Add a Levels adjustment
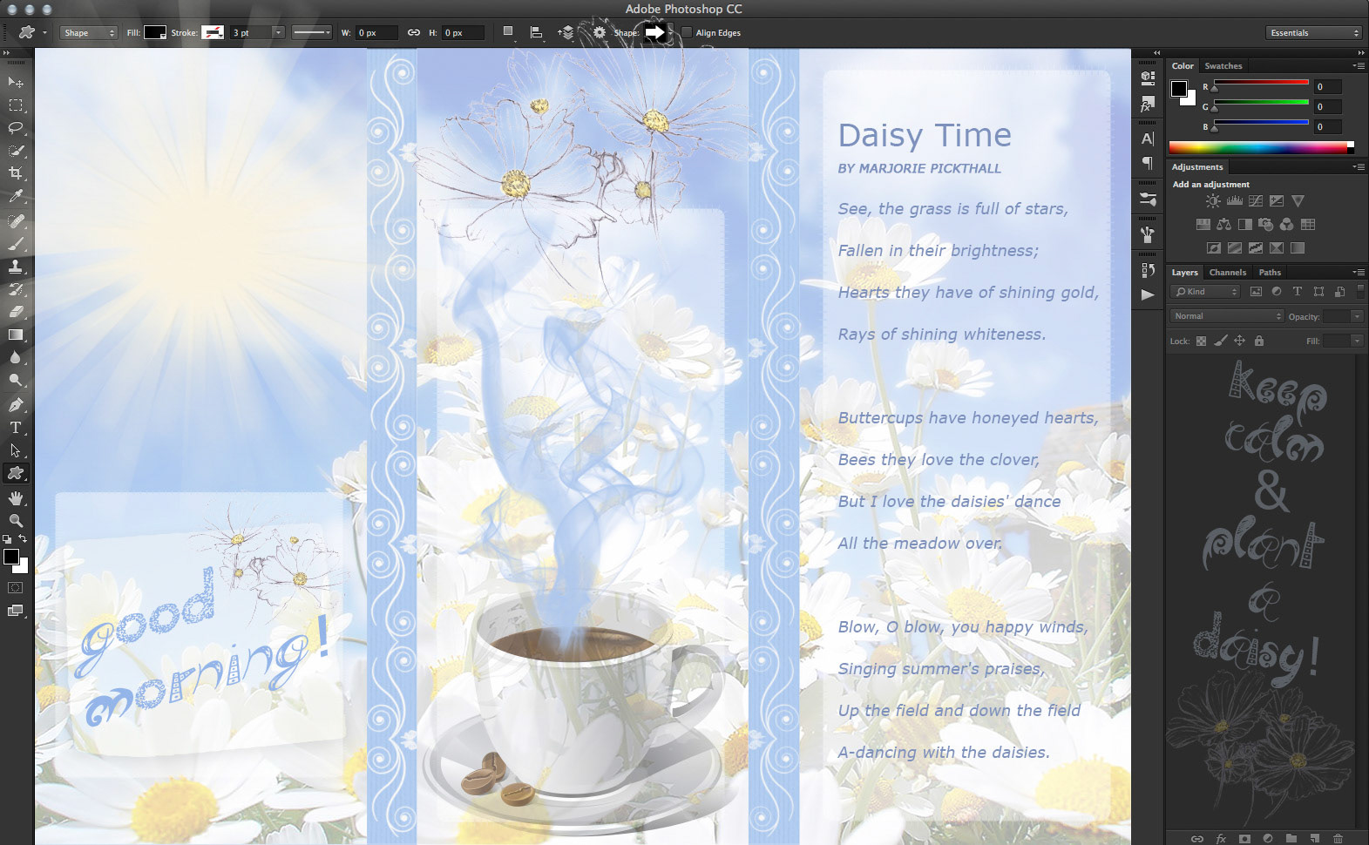 pos(1234,201)
